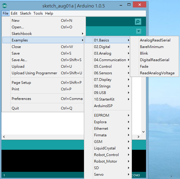Image resolution: width=180 pixels, height=179 pixels.
Task: Open the Serial Monitor magnifier icon
Action: click(x=138, y=21)
